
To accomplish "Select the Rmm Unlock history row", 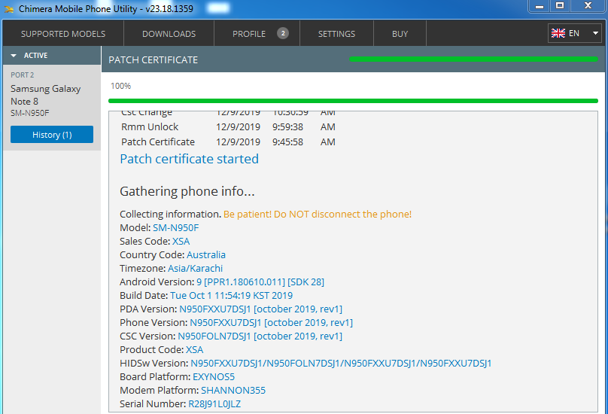I will [228, 127].
